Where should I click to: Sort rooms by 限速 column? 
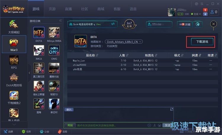[x=212, y=55]
